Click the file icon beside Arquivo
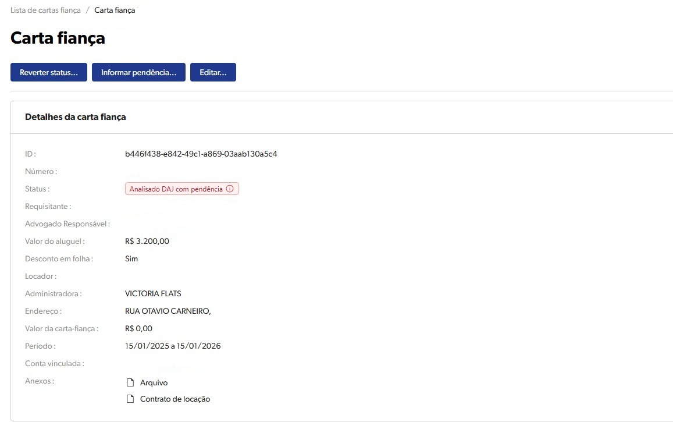Viewport: 673px width, 422px height. (130, 382)
